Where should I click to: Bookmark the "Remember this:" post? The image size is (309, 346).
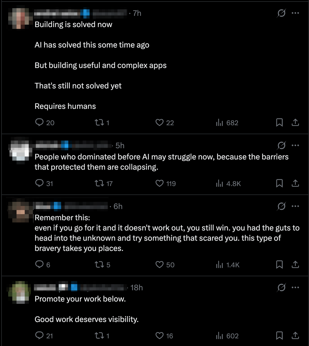point(279,264)
